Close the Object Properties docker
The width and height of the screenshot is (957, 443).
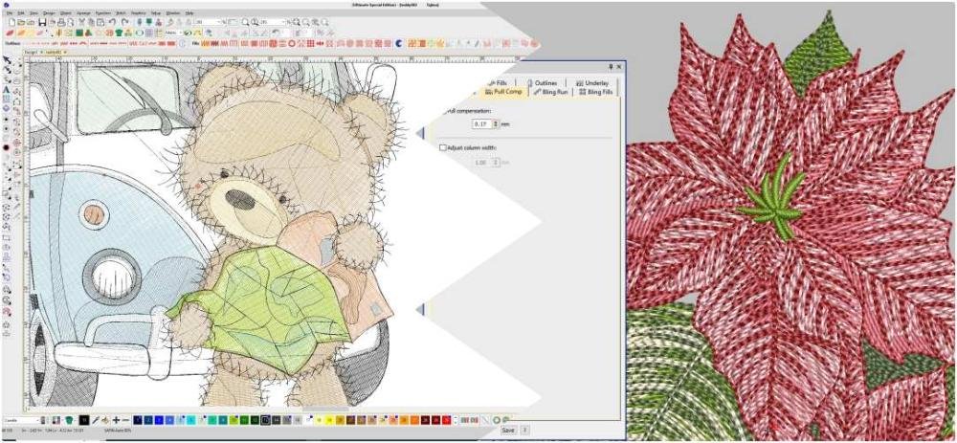click(x=619, y=67)
